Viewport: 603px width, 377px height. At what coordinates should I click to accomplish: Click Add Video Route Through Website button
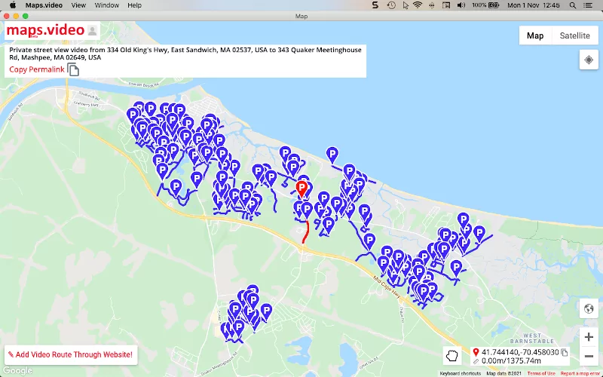71,354
